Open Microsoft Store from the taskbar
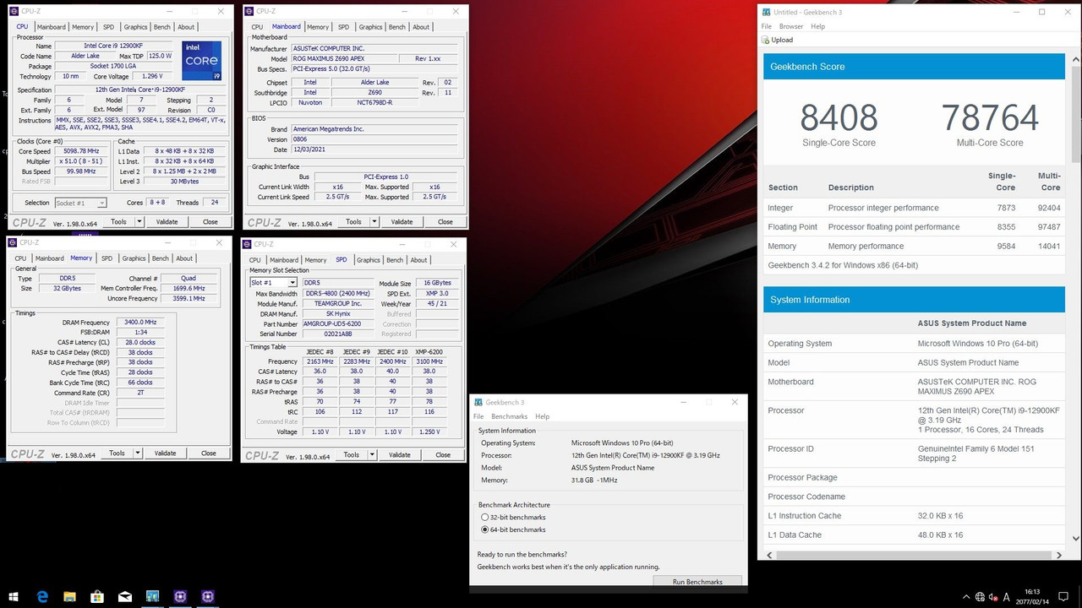The height and width of the screenshot is (608, 1082). point(97,596)
